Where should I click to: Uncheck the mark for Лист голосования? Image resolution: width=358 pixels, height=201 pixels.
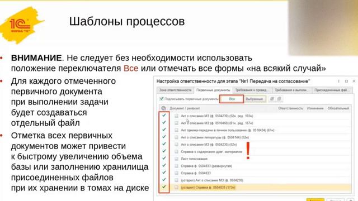[x=164, y=159]
